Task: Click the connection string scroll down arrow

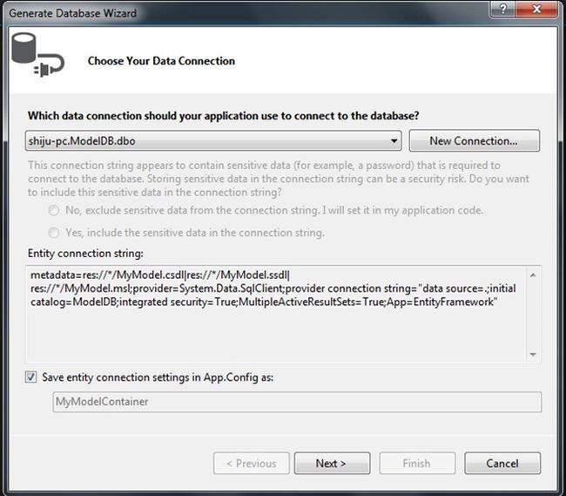Action: (533, 354)
